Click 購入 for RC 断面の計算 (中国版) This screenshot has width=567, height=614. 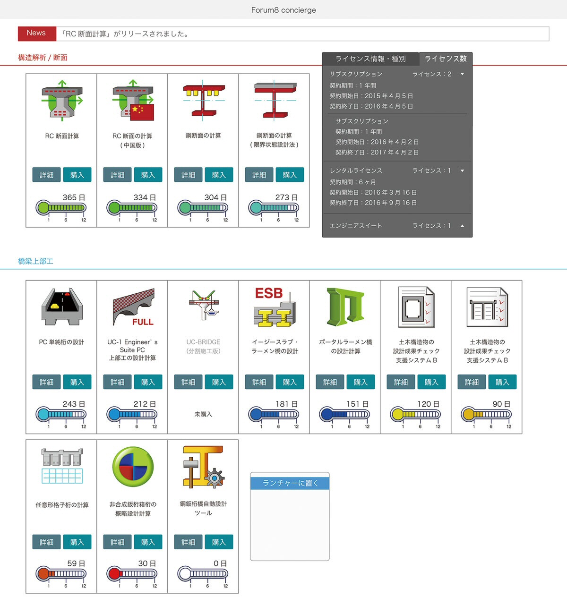click(148, 175)
